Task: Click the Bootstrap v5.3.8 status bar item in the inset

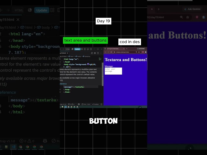Action: click(x=63, y=104)
